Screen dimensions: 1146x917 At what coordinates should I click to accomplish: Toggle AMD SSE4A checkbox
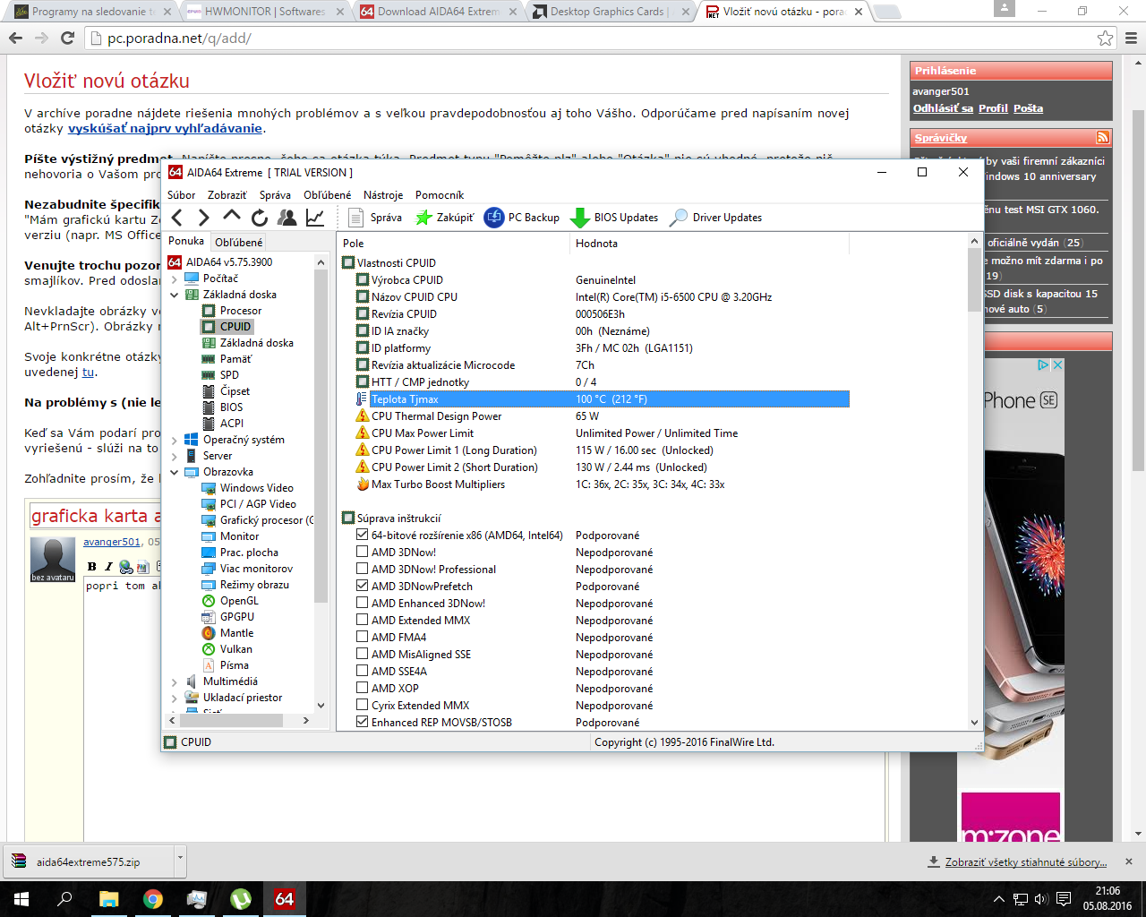coord(363,672)
